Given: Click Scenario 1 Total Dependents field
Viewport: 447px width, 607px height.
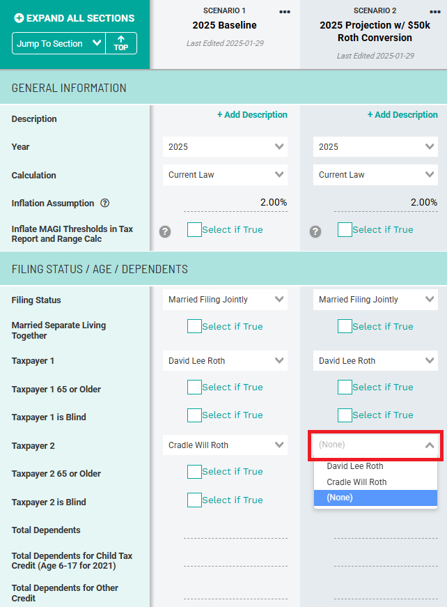Looking at the screenshot, I should (x=235, y=531).
